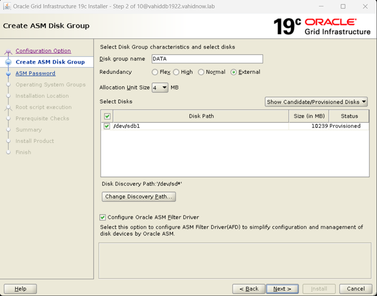Open the Allocation Unit Size dropdown
The image size is (377, 296).
(160, 87)
